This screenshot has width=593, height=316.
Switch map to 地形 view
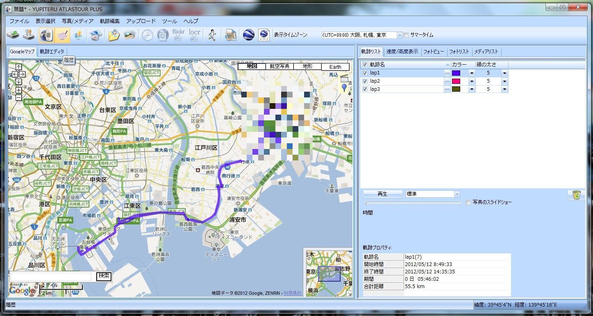[x=307, y=66]
